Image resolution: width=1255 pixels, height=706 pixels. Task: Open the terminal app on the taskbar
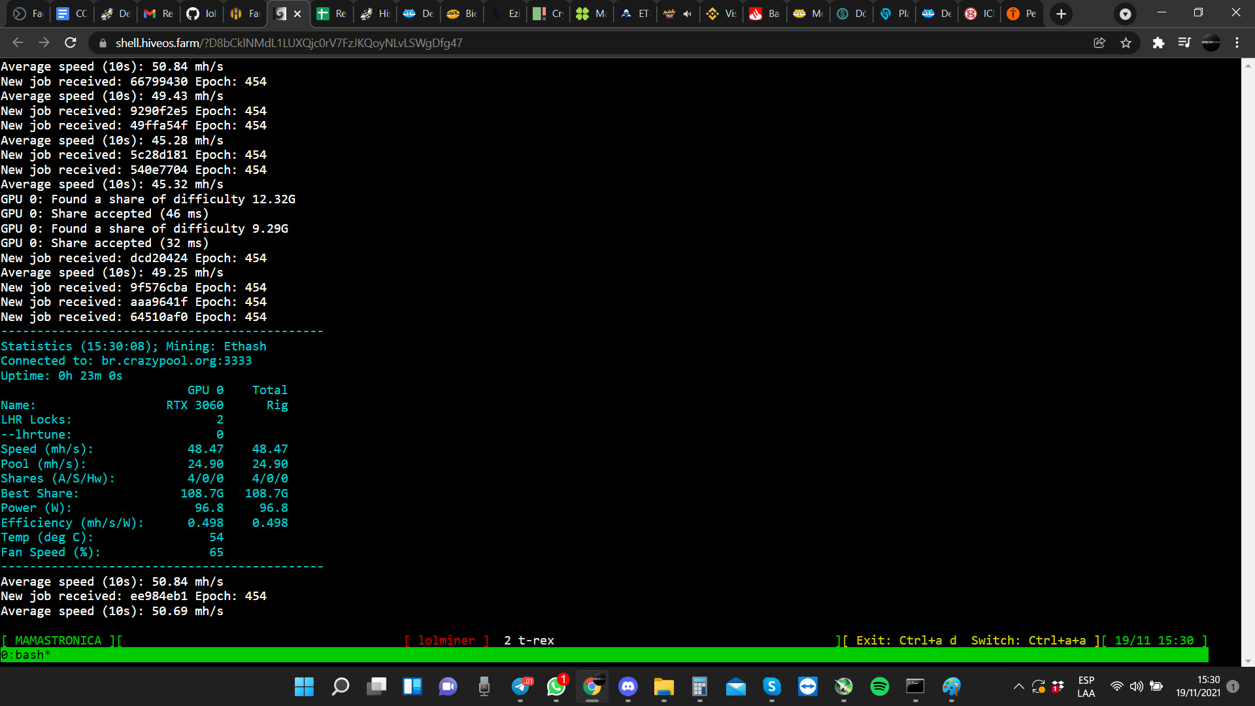(x=915, y=686)
